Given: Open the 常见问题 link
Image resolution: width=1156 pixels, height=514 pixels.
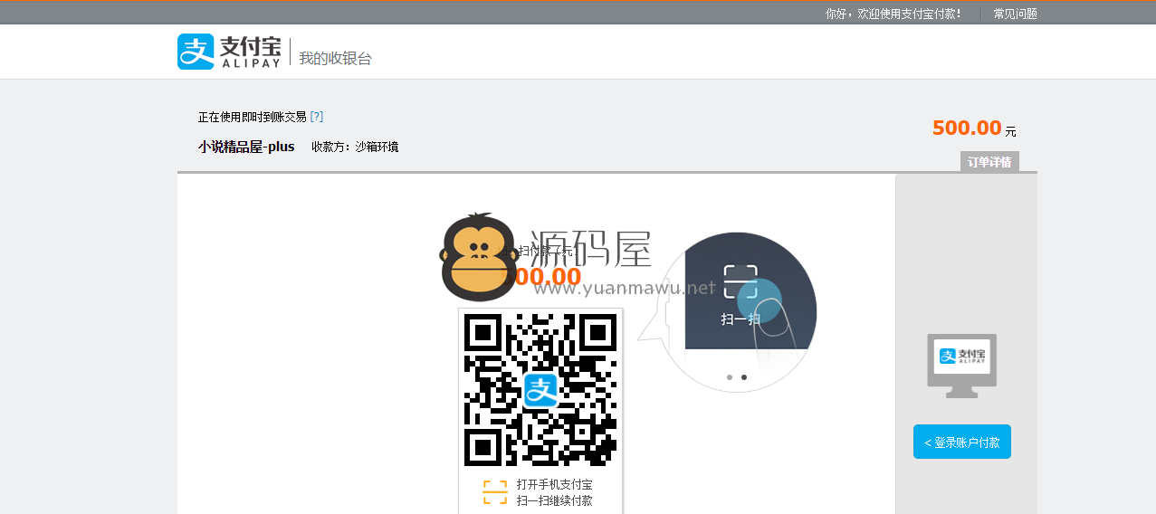Looking at the screenshot, I should [x=1015, y=14].
